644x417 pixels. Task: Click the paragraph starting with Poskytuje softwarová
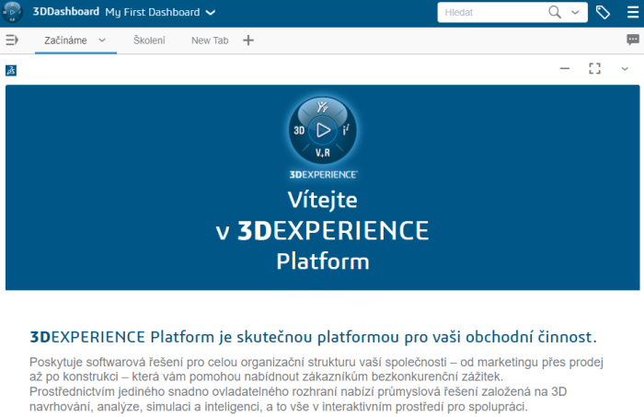[x=316, y=384]
